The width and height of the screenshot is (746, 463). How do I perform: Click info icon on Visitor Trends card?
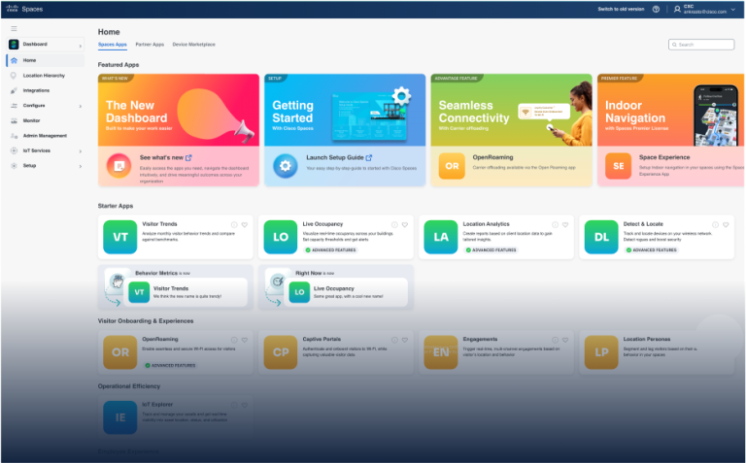234,225
